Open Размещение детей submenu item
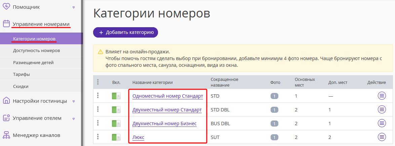This screenshot has height=146, width=395. [x=41, y=62]
